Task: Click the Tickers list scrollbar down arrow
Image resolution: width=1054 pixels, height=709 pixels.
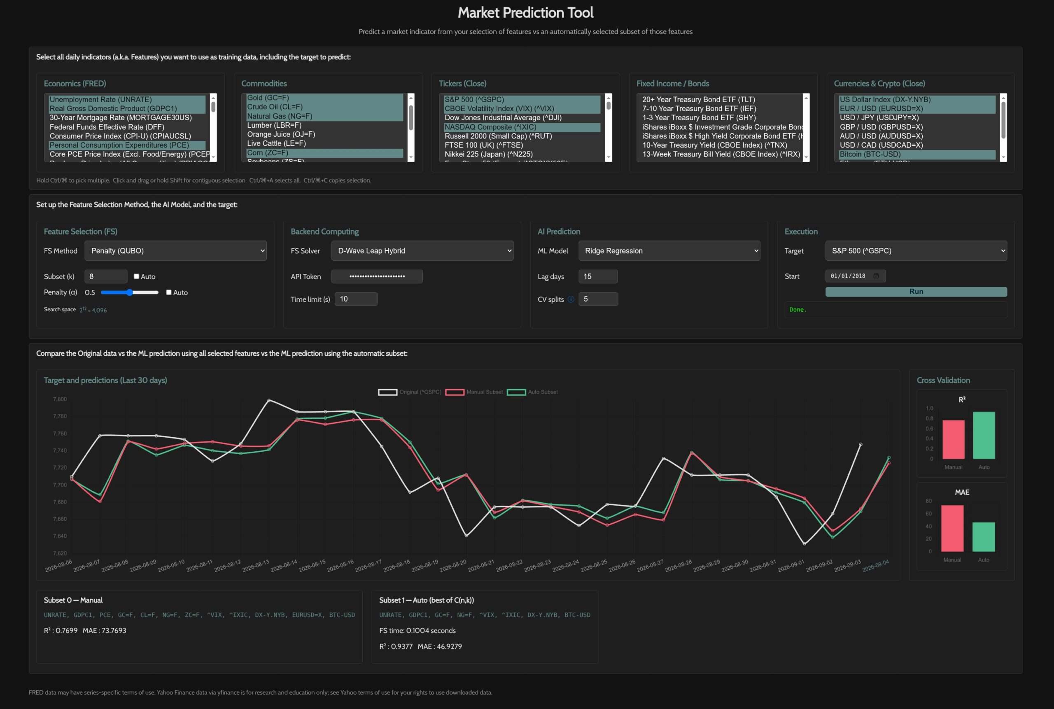Action: (x=609, y=158)
